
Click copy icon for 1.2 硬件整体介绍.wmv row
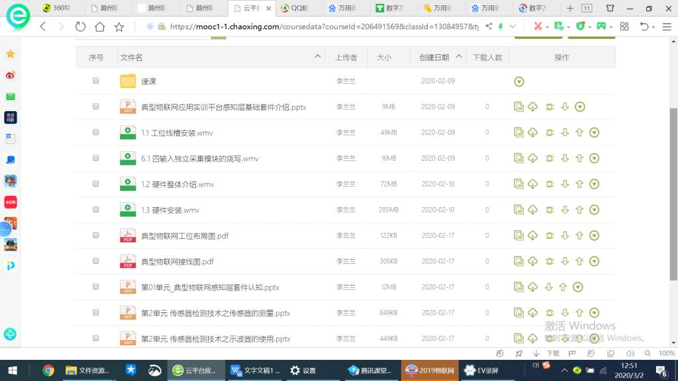point(519,184)
